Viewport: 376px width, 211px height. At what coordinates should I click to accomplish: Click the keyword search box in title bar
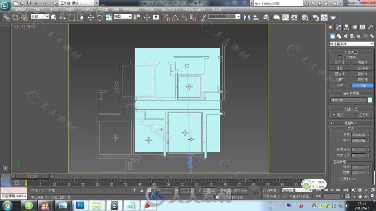point(278,3)
